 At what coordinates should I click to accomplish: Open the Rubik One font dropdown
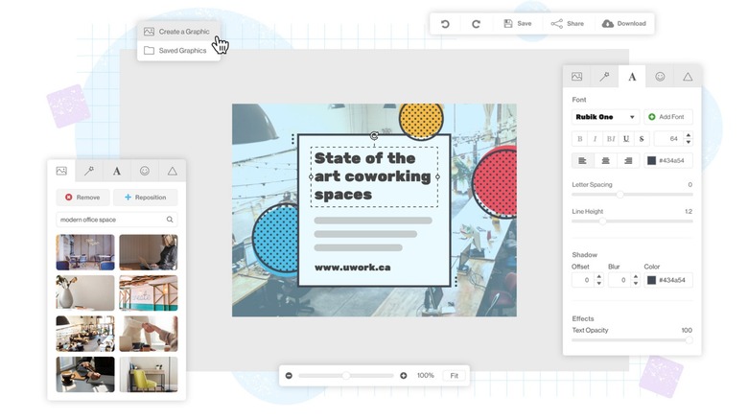tap(605, 117)
